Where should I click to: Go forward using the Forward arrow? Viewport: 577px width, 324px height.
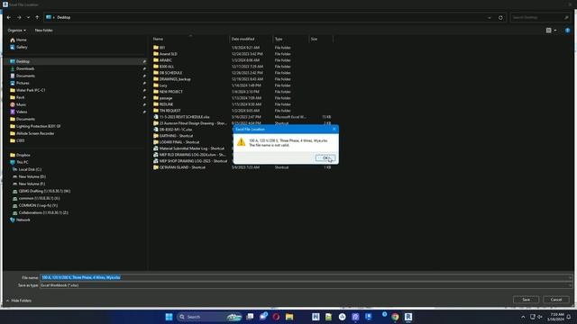click(x=19, y=17)
